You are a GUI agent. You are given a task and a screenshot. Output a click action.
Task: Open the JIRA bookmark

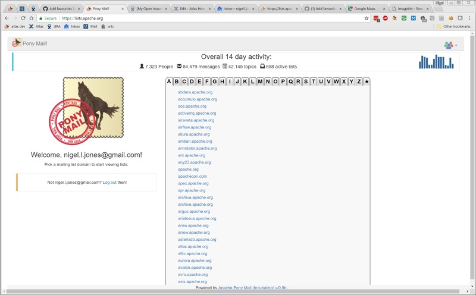tap(54, 26)
